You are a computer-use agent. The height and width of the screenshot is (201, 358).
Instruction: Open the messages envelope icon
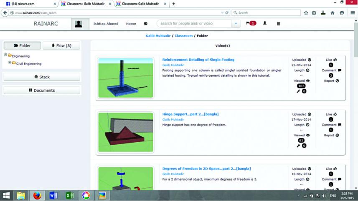point(145,24)
